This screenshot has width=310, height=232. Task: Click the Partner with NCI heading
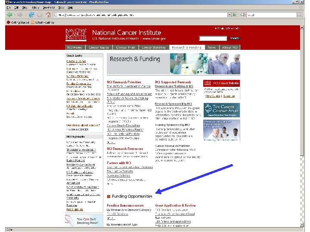119,163
